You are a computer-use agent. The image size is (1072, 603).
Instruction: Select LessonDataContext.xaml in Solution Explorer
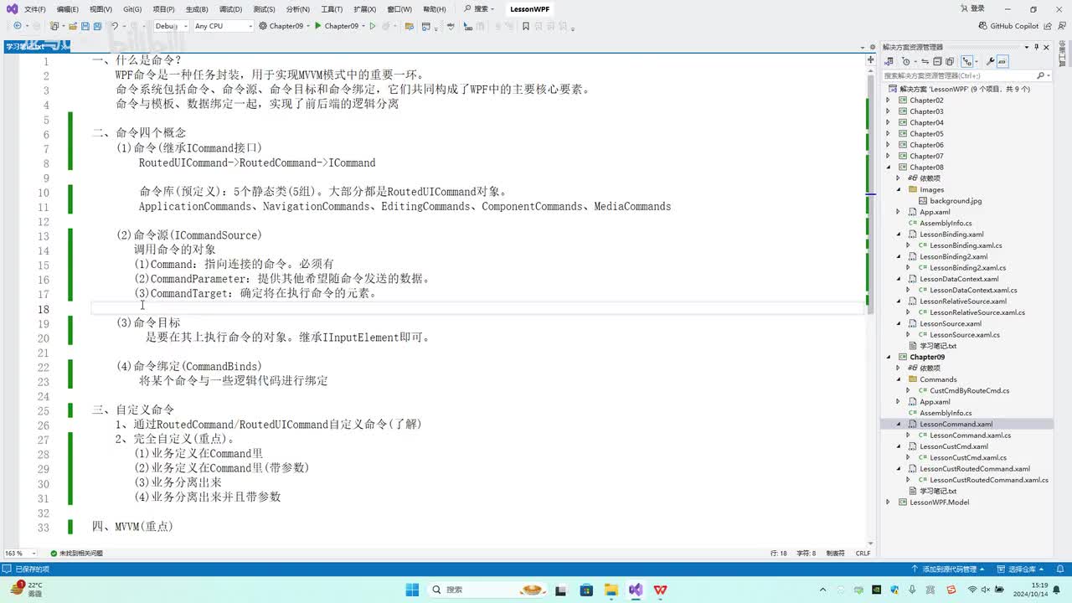tap(958, 279)
